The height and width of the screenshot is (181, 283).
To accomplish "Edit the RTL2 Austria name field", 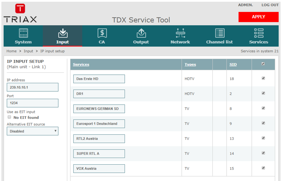I will pyautogui.click(x=99, y=139).
